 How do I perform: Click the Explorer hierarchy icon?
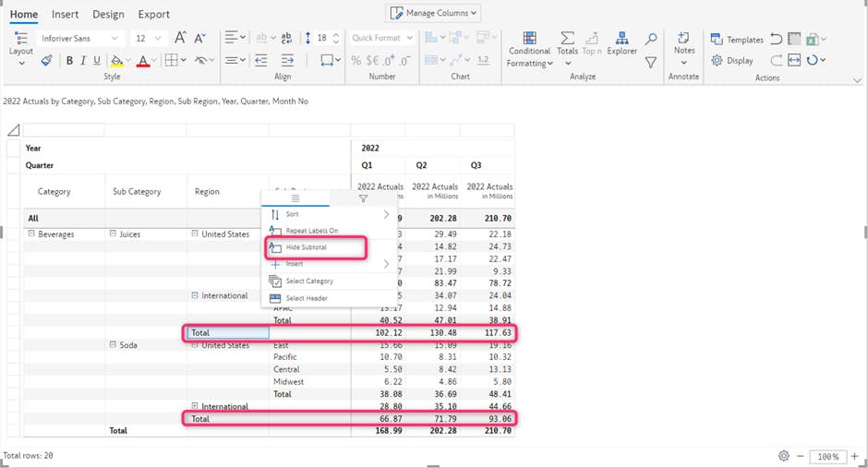coord(621,39)
